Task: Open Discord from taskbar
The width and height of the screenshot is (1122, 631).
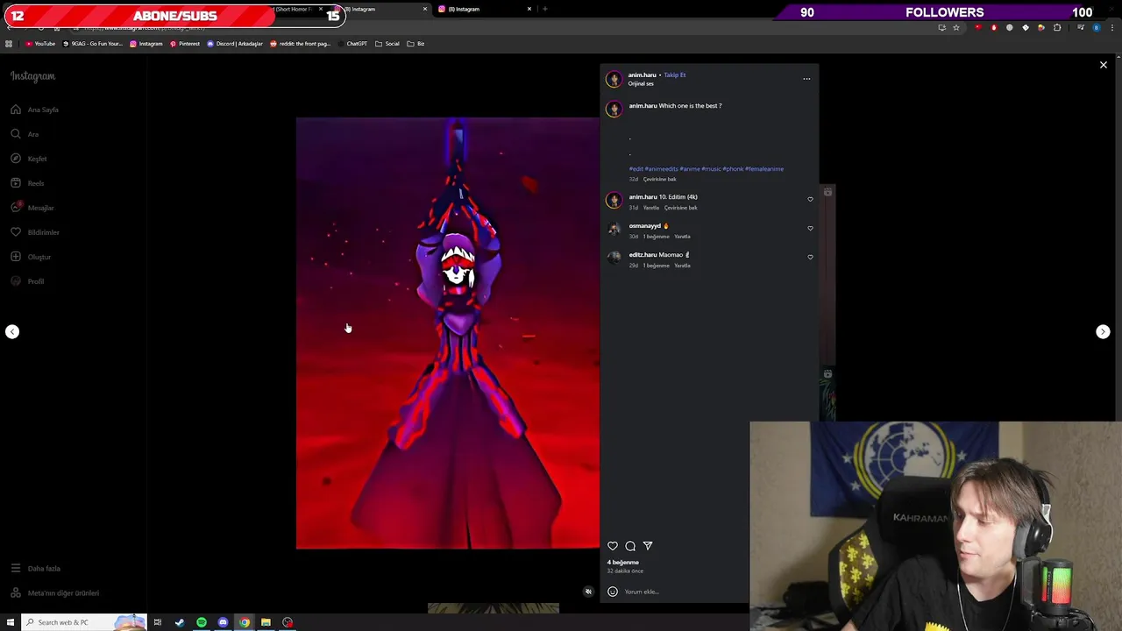Action: (x=223, y=622)
